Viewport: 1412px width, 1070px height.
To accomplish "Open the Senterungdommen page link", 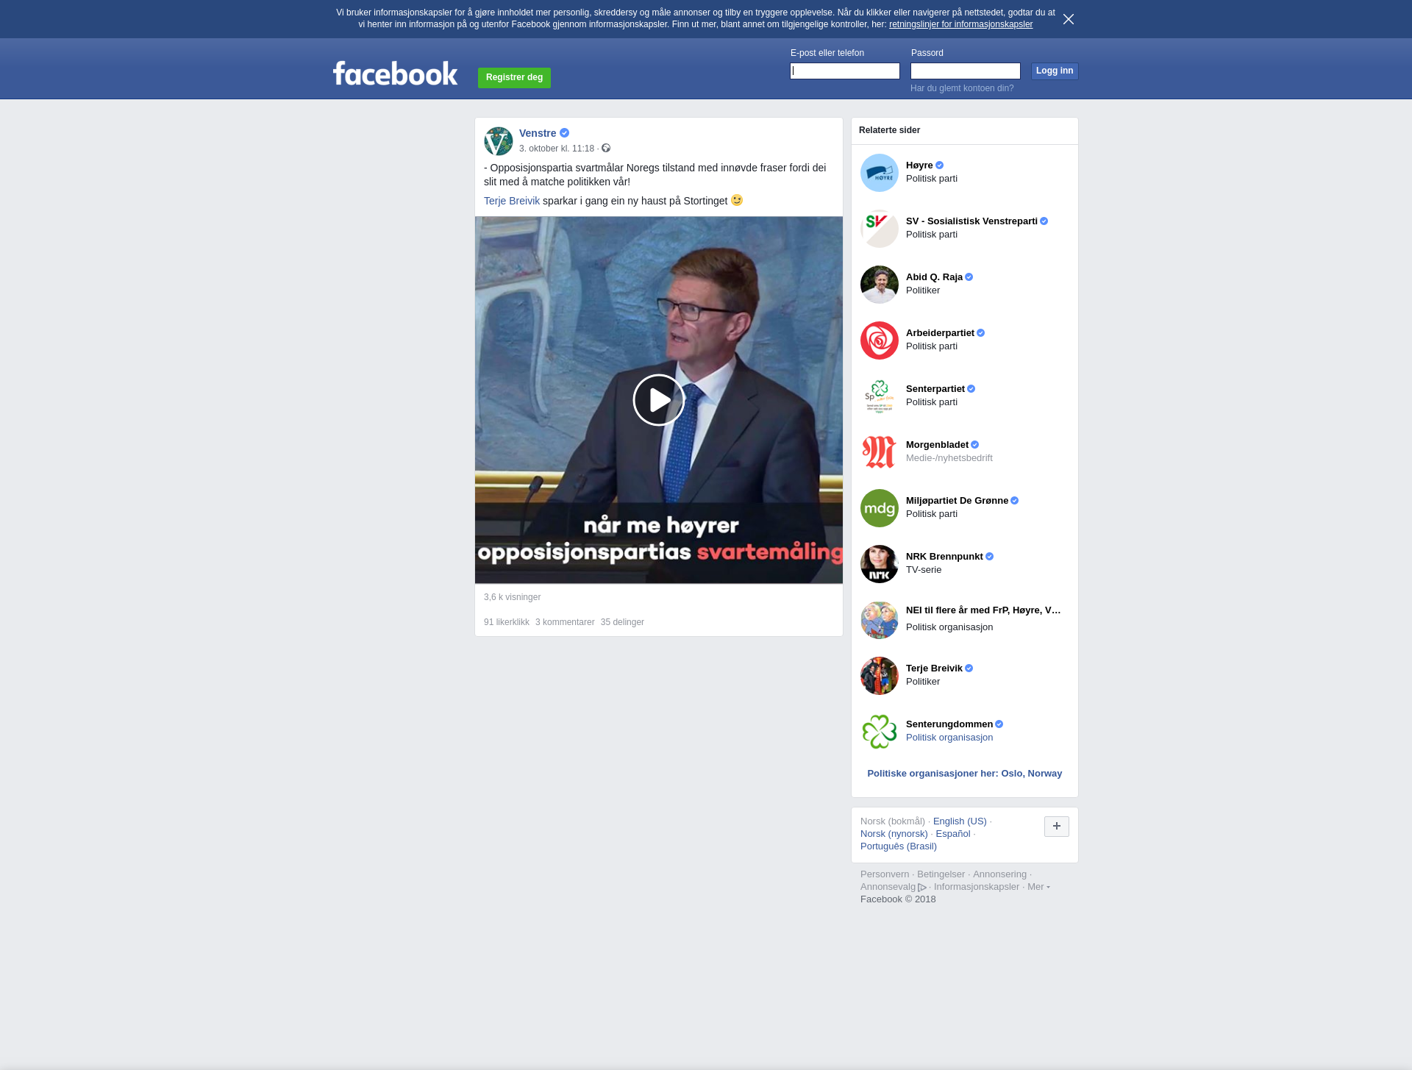I will pyautogui.click(x=949, y=724).
